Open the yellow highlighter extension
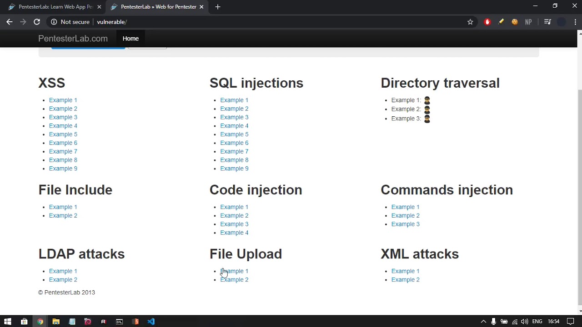Image resolution: width=582 pixels, height=327 pixels. (x=501, y=22)
